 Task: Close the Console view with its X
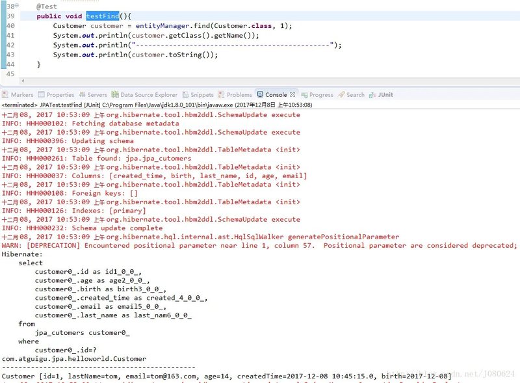(x=292, y=94)
